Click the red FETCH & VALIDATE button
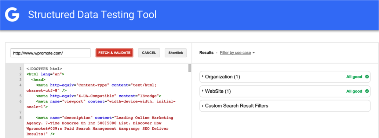Viewport: 379px width, 138px height. [x=114, y=53]
